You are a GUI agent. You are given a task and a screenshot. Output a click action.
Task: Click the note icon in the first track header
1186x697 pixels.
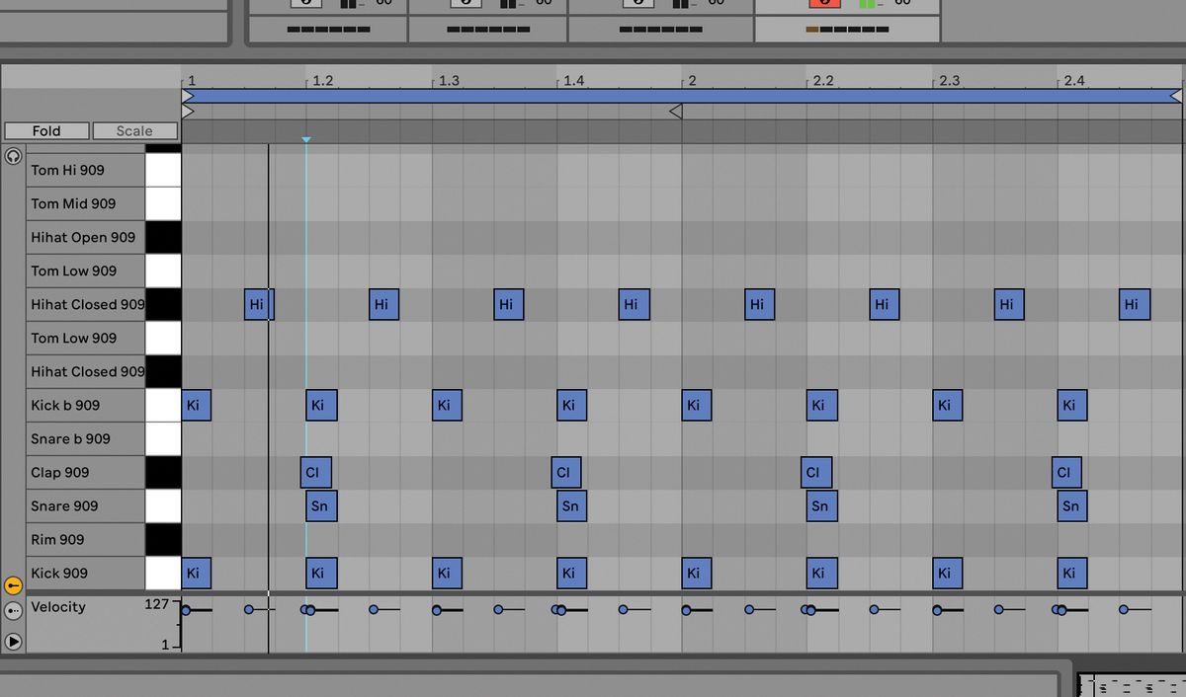click(305, 4)
